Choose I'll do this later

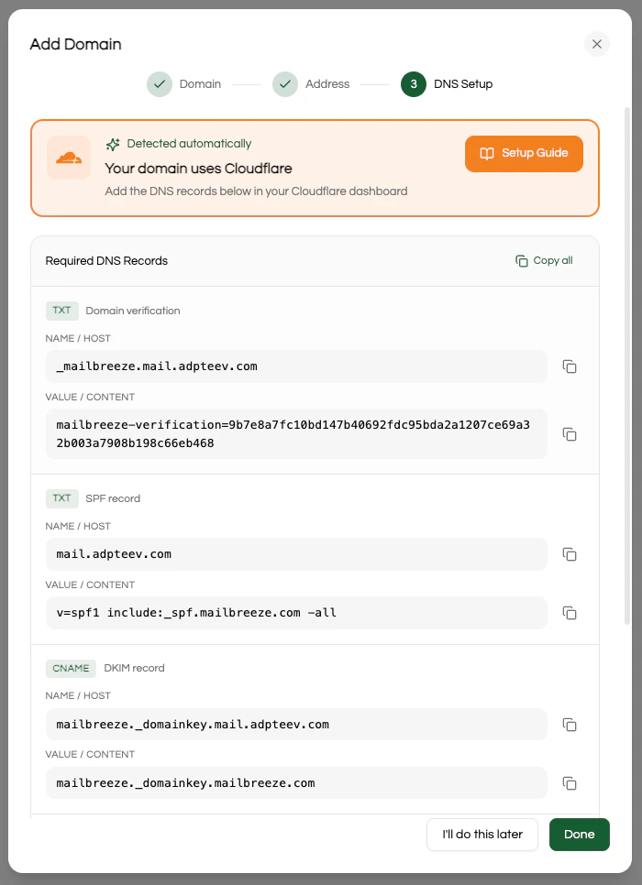click(x=482, y=835)
